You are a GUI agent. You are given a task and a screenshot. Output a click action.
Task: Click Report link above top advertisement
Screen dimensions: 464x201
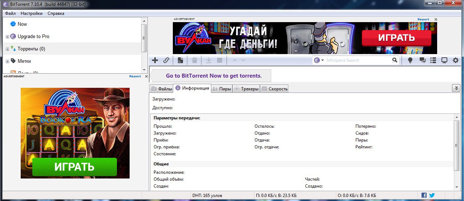423,19
